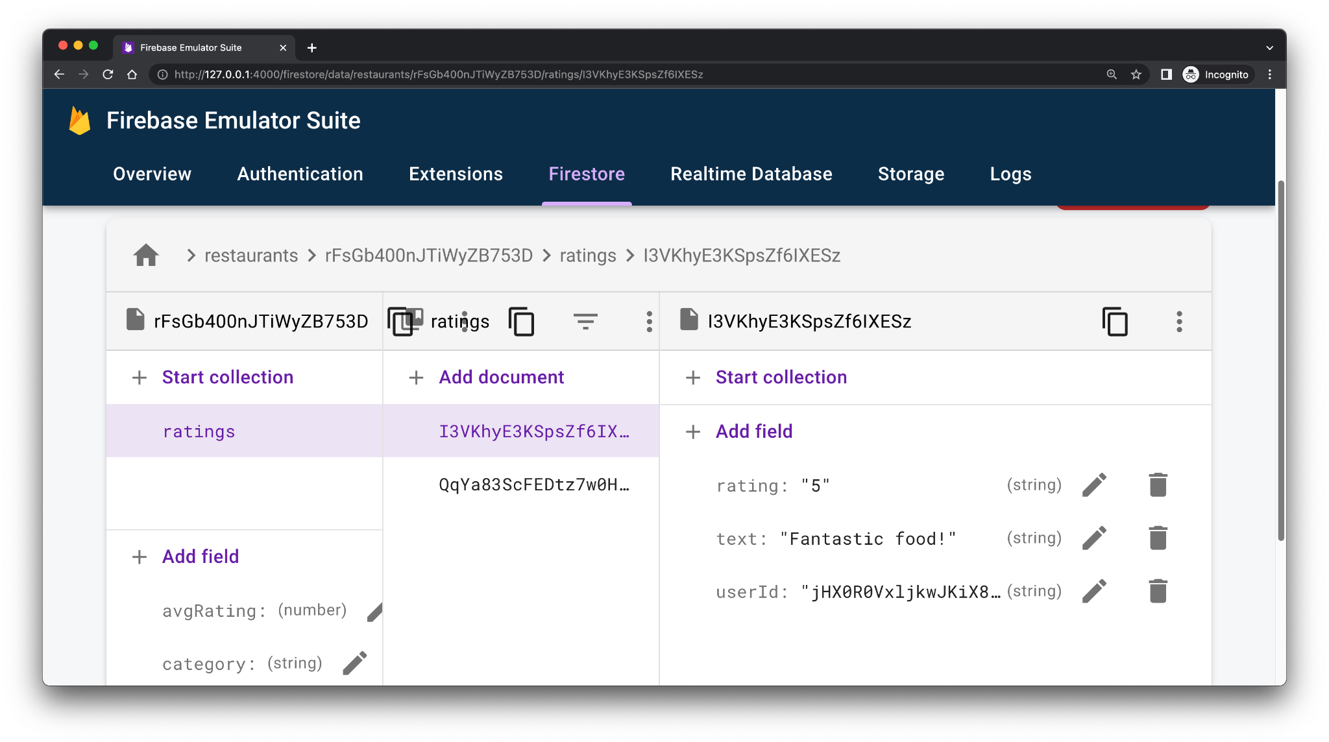
Task: Click the filter icon in ratings collection header
Action: tap(584, 321)
